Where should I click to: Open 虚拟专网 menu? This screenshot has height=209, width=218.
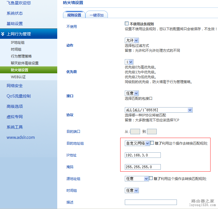[x=15, y=117]
